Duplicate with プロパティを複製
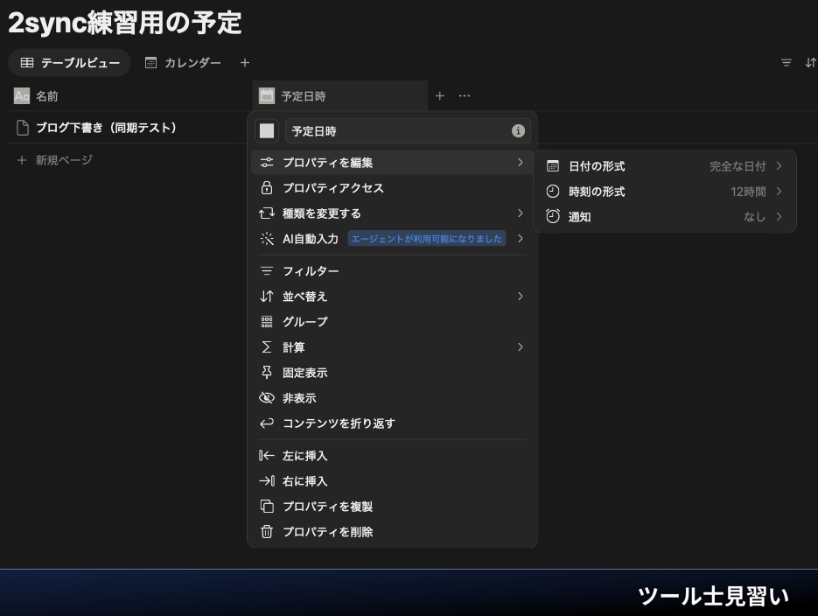This screenshot has width=818, height=616. 392,507
